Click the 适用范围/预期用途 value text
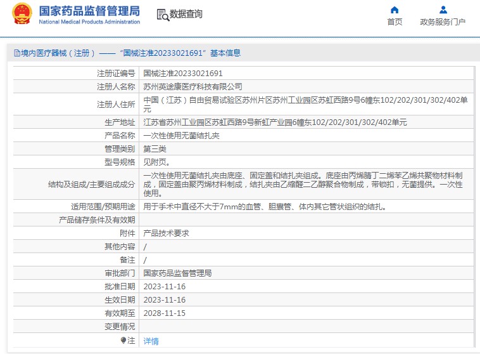Image resolution: width=480 pixels, height=354 pixels. [265, 206]
